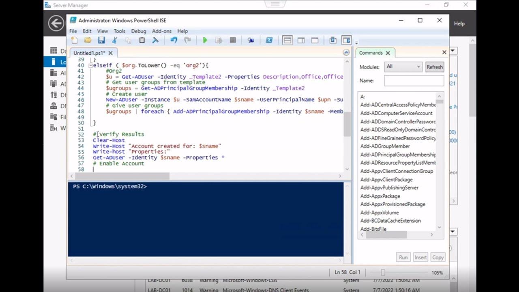Image resolution: width=519 pixels, height=292 pixels.
Task: Click the Refresh button in Commands
Action: coord(435,67)
